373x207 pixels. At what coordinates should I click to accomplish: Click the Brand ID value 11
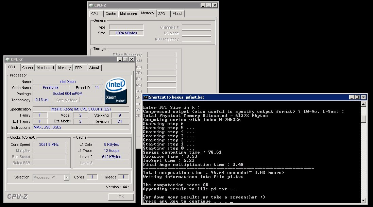97,88
